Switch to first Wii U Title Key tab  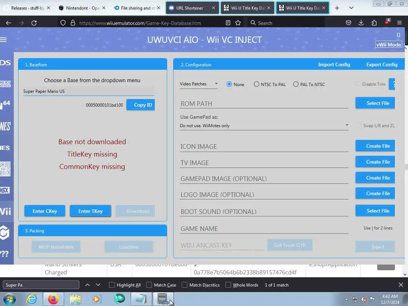pos(248,8)
